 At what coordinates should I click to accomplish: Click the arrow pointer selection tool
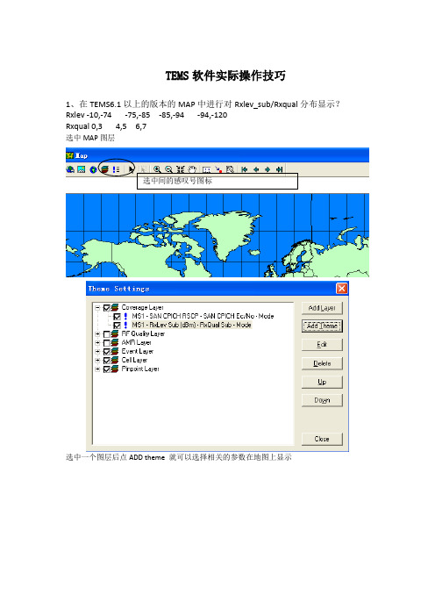(132, 169)
